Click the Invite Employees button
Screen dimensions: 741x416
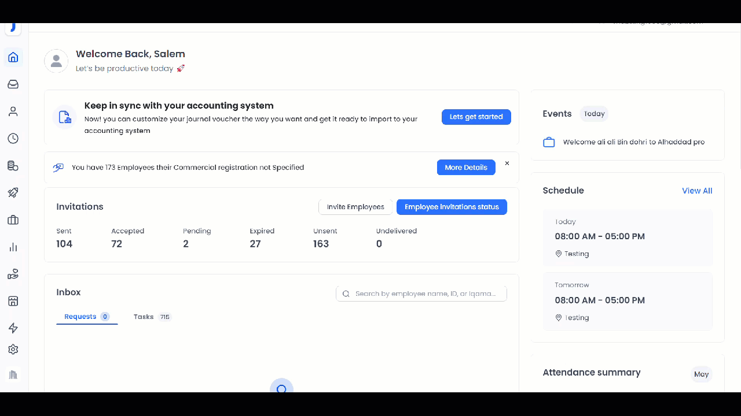pyautogui.click(x=355, y=207)
